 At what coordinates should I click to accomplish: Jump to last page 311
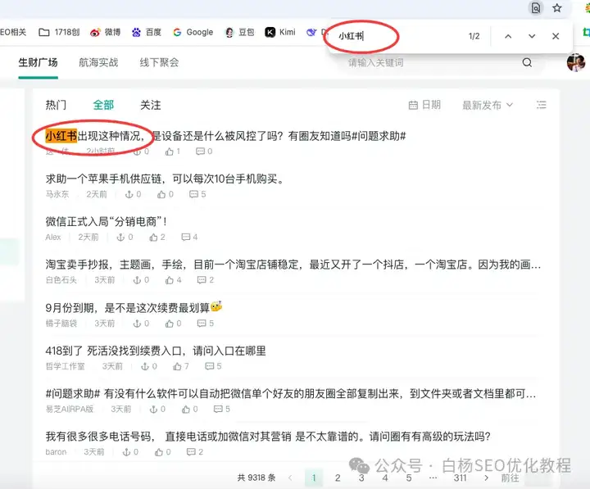pyautogui.click(x=460, y=478)
